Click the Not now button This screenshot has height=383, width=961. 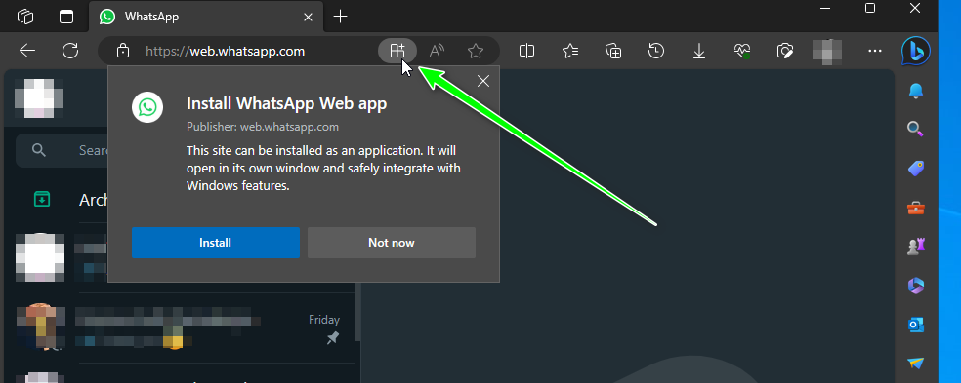tap(391, 243)
